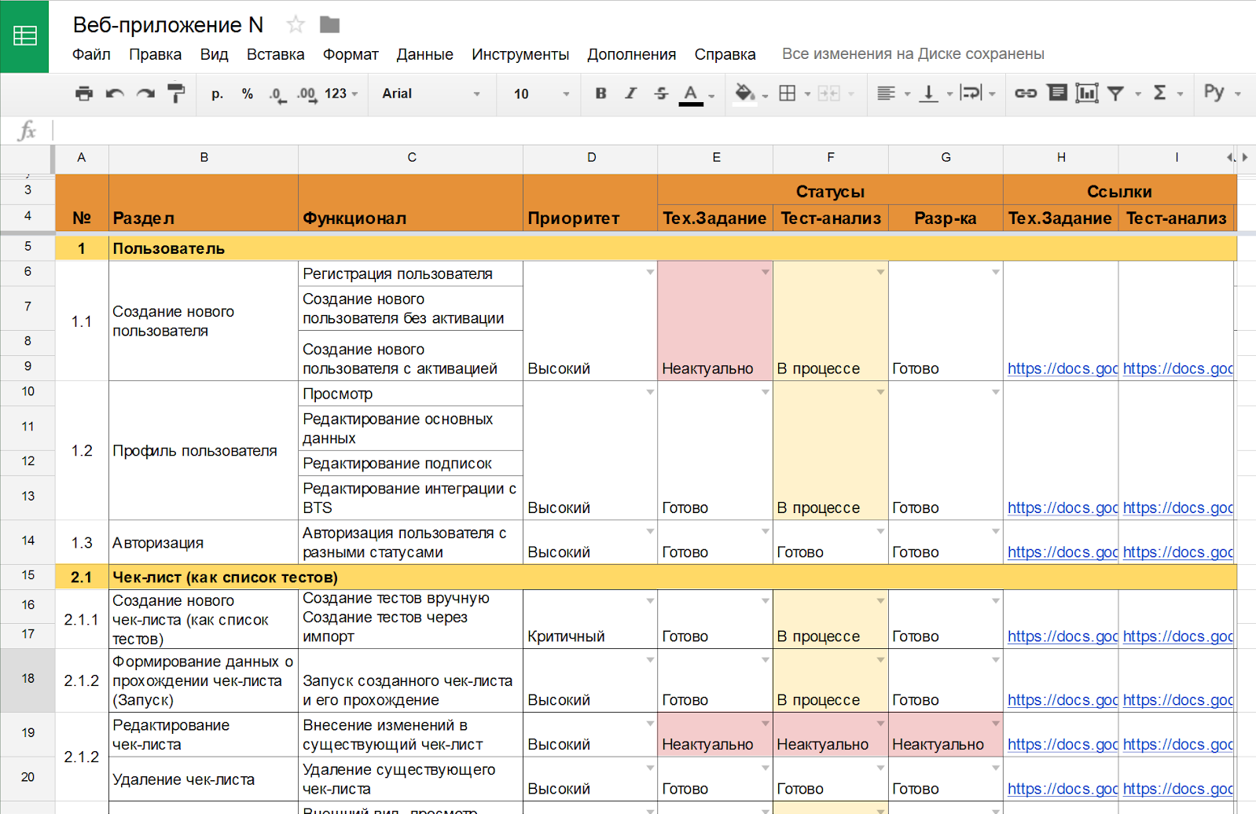Open Тех.Задание link for Авторизация

[x=1062, y=552]
